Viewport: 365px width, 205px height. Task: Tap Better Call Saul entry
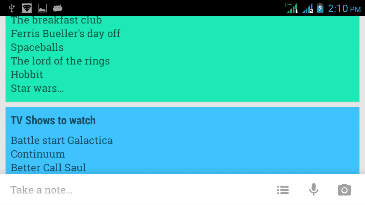[x=48, y=168]
